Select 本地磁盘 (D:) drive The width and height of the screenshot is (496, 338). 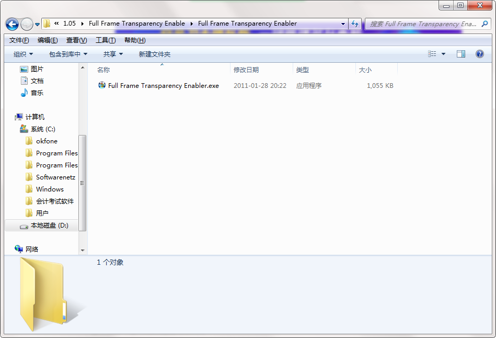(49, 225)
